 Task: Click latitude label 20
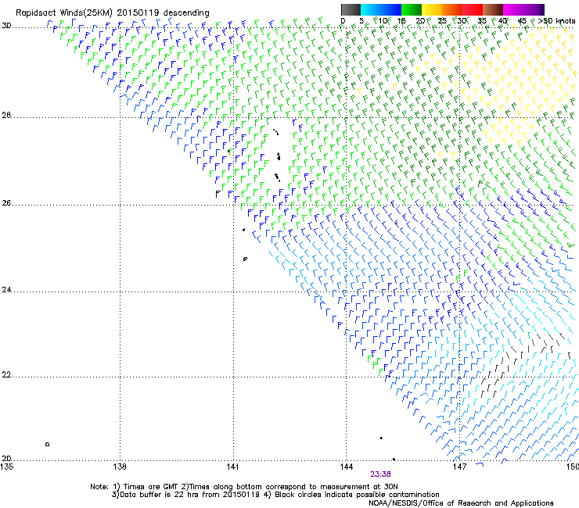(x=6, y=458)
